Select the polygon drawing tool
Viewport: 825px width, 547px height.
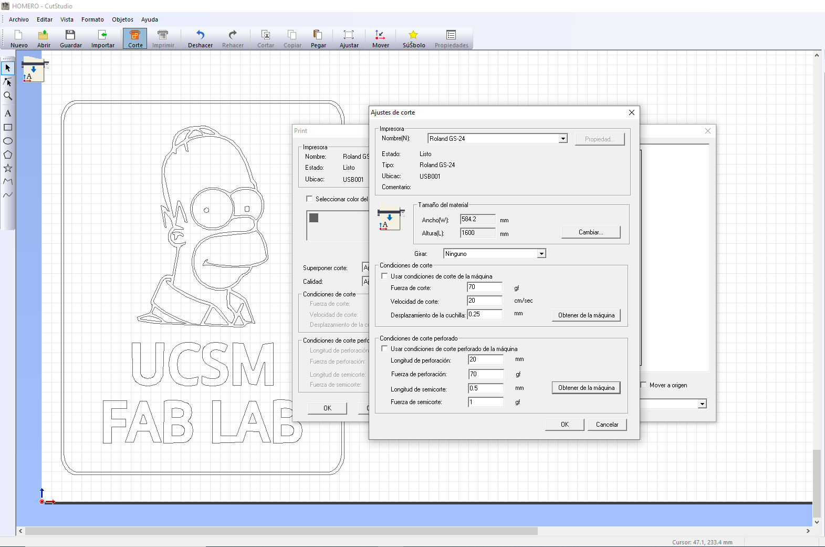tap(8, 154)
